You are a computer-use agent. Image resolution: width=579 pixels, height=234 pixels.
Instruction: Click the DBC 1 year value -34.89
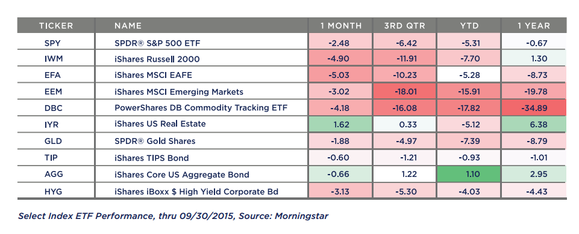tap(534, 107)
